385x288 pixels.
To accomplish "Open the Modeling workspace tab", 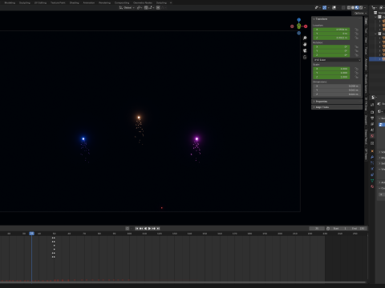I will coord(10,2).
